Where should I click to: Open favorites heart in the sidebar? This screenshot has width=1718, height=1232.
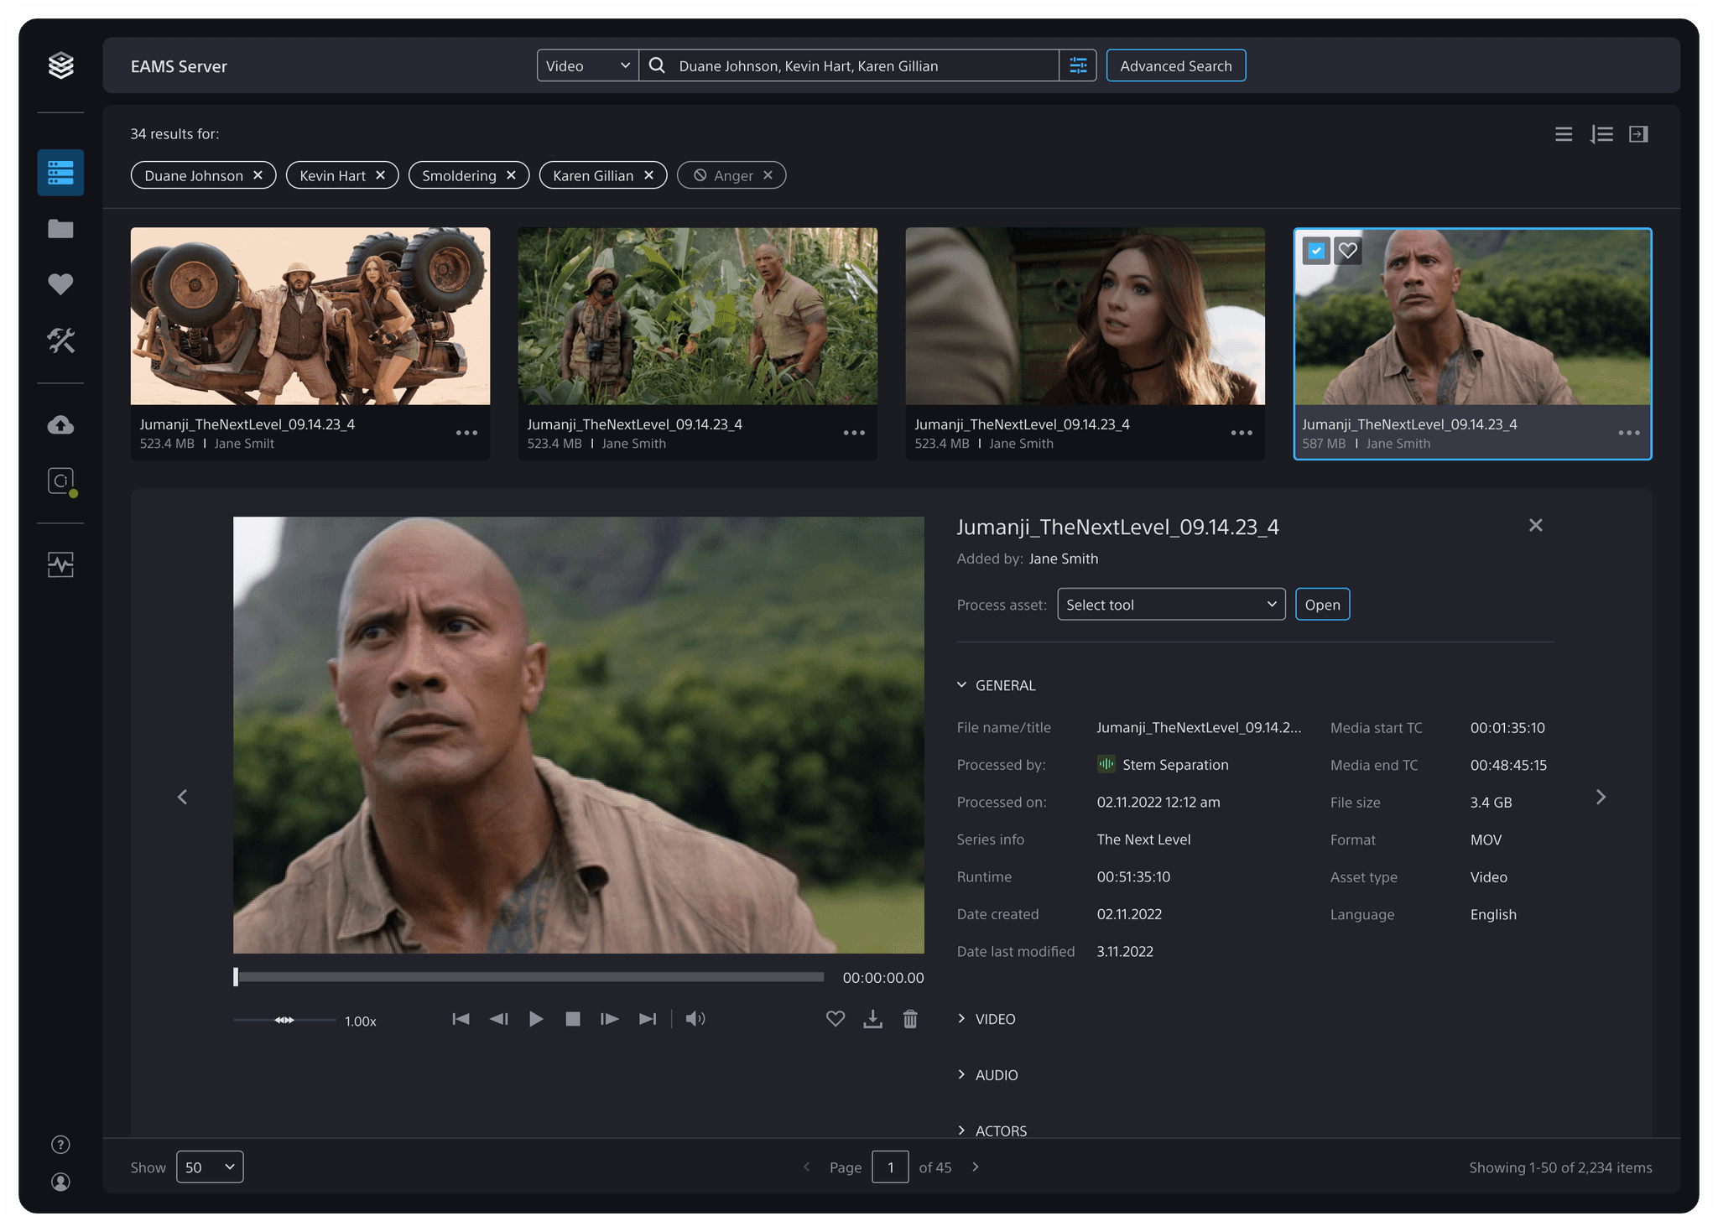click(60, 284)
